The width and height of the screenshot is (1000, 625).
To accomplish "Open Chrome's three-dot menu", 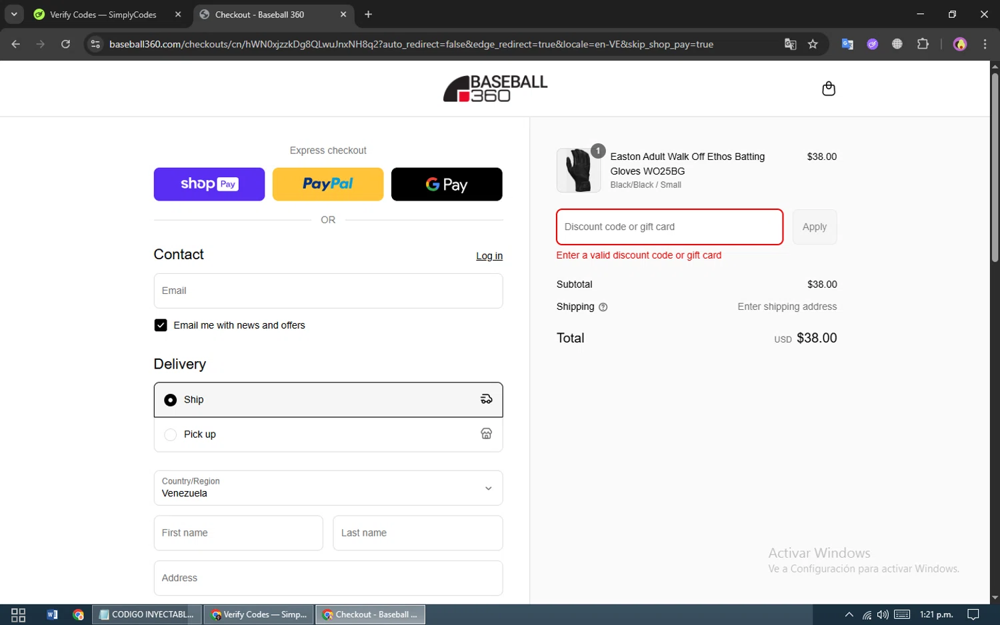I will click(x=985, y=44).
